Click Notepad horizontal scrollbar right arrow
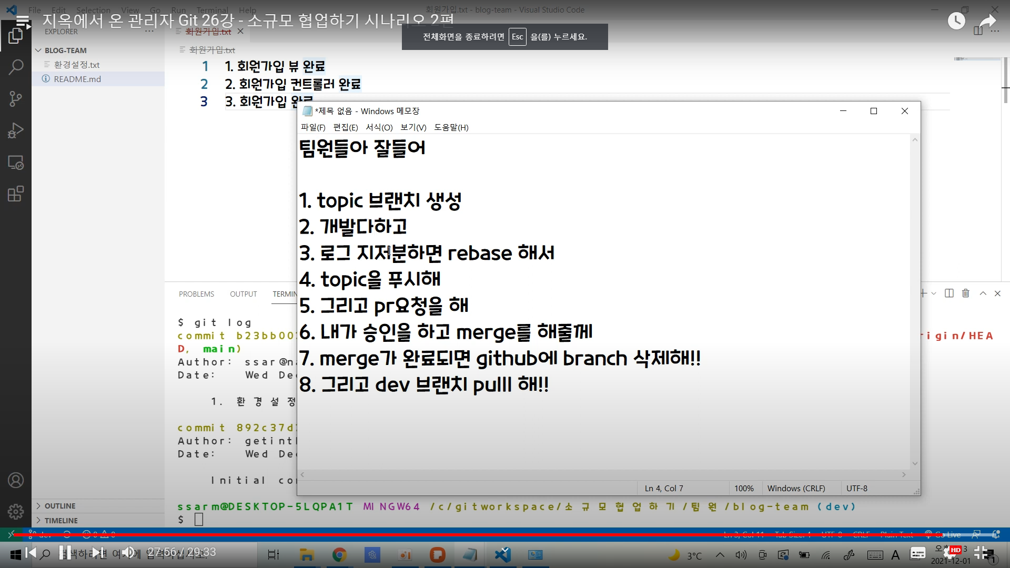This screenshot has width=1010, height=568. (904, 474)
